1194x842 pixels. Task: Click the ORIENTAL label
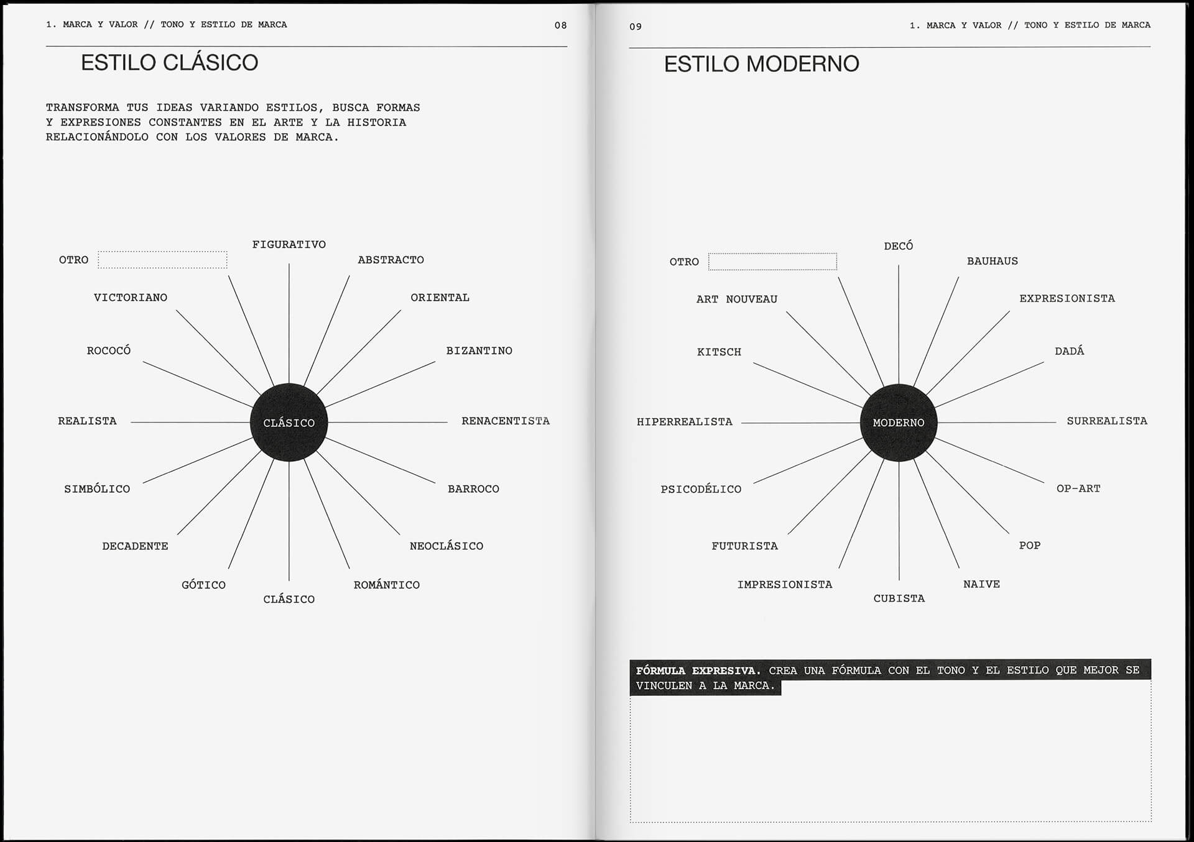click(x=440, y=298)
